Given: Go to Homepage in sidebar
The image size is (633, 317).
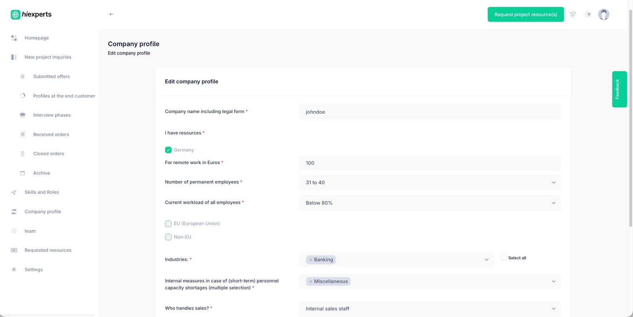Looking at the screenshot, I should tap(37, 38).
